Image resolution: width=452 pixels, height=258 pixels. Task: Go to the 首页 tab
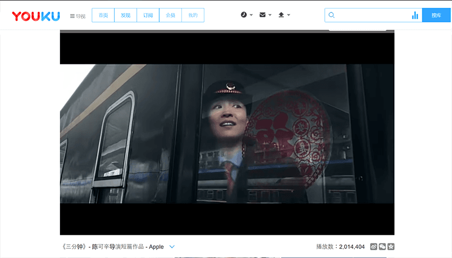click(103, 15)
